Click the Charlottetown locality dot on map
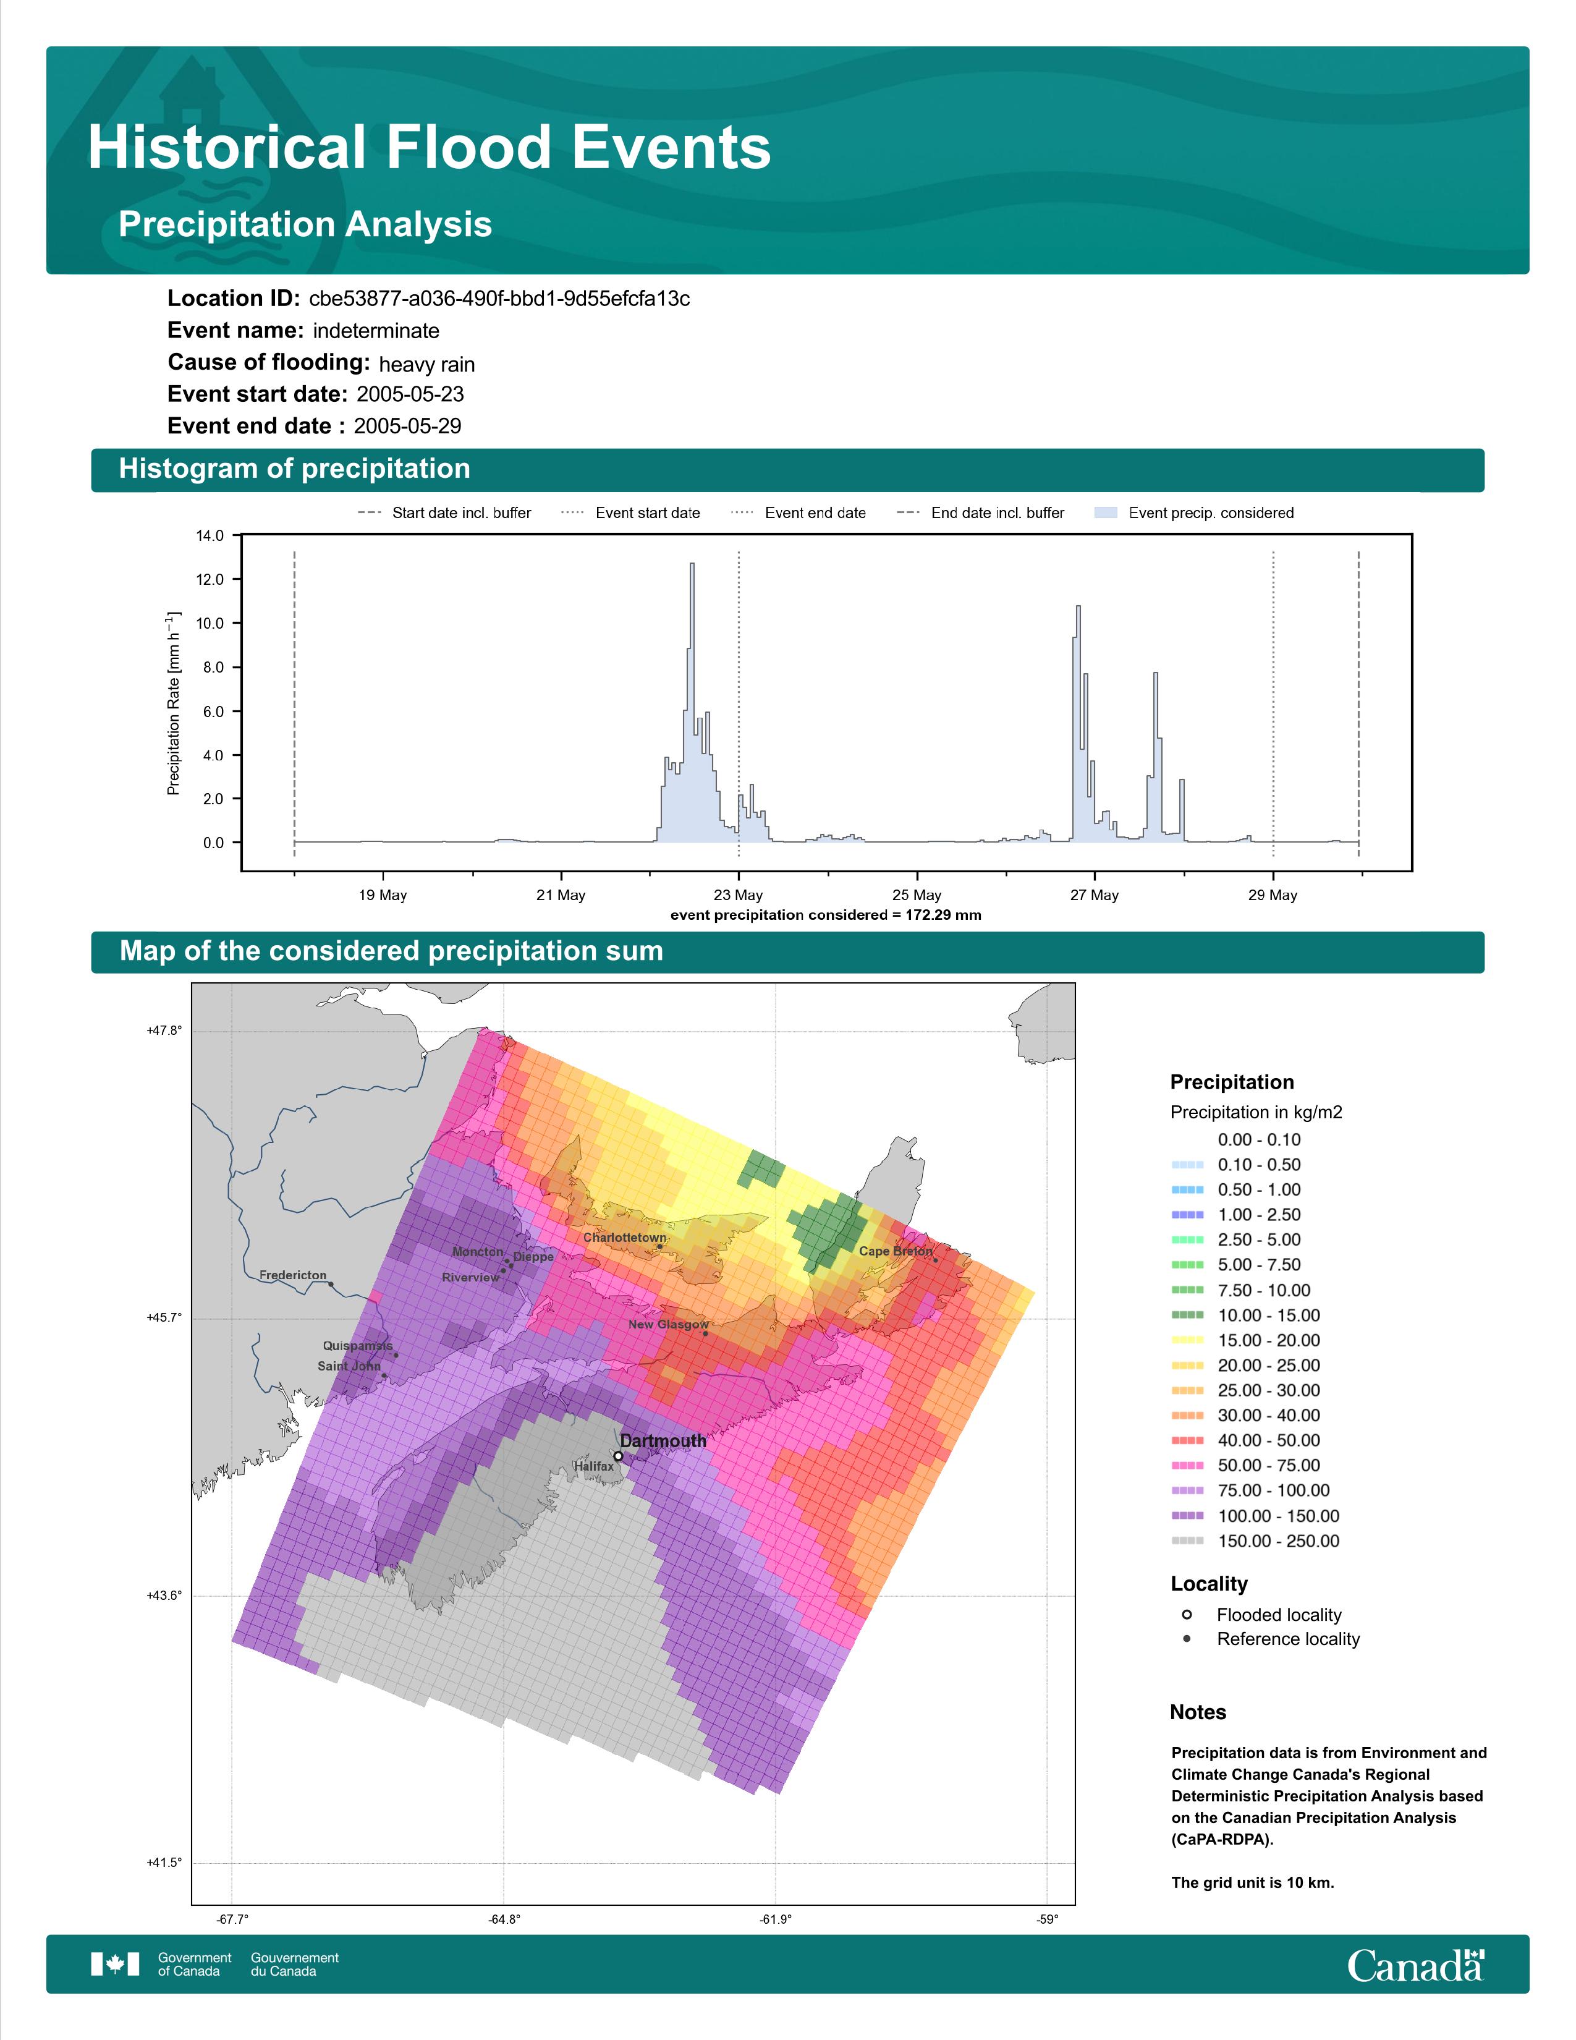 pyautogui.click(x=659, y=1246)
